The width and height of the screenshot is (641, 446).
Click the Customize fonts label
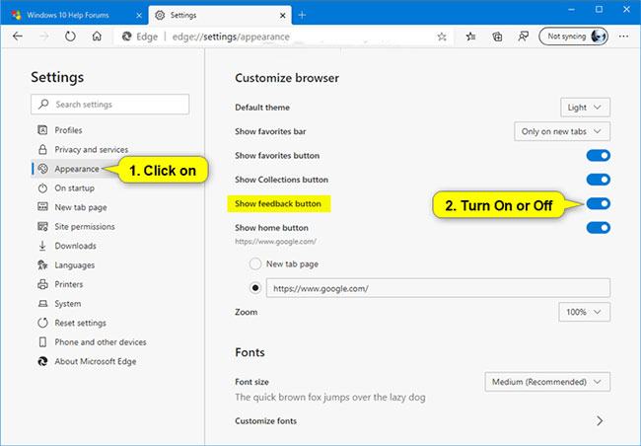pos(265,420)
